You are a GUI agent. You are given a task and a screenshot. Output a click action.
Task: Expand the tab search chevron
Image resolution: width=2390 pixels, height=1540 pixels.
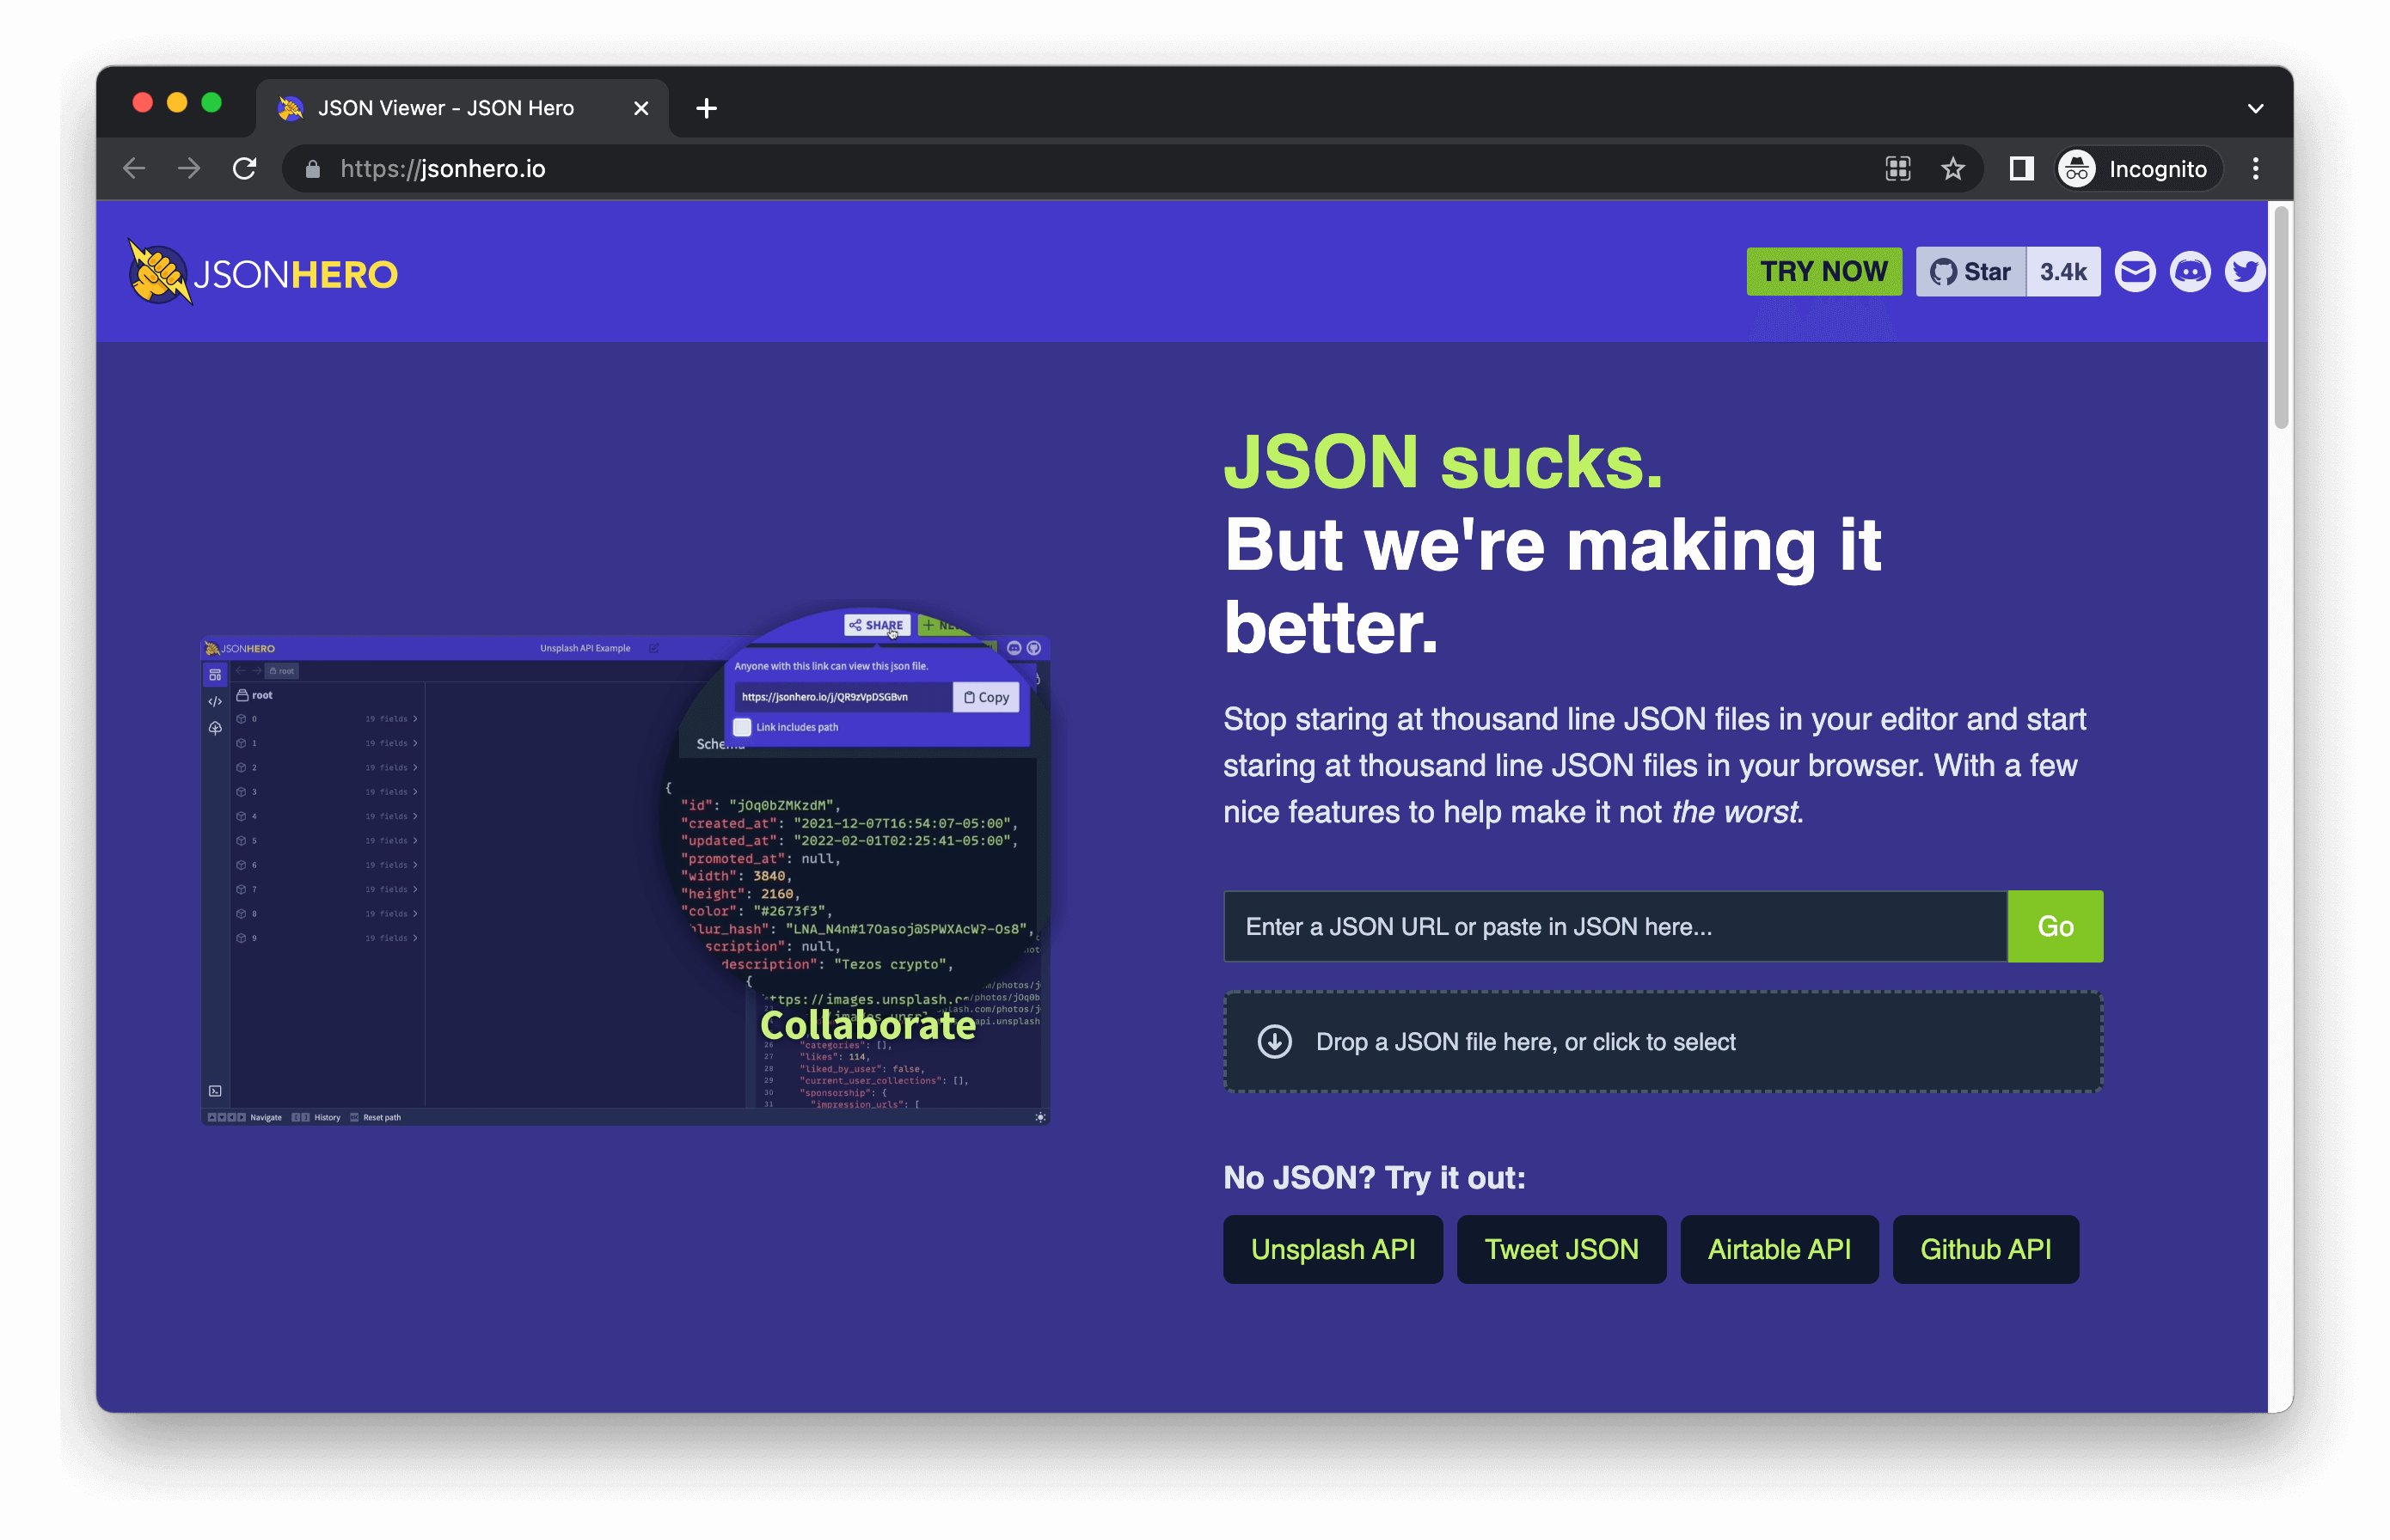[2255, 108]
